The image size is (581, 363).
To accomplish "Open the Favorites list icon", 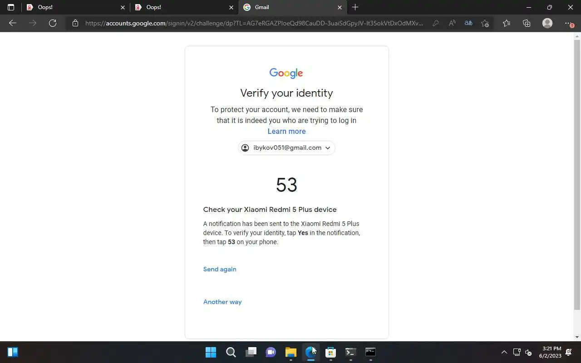I will [507, 23].
